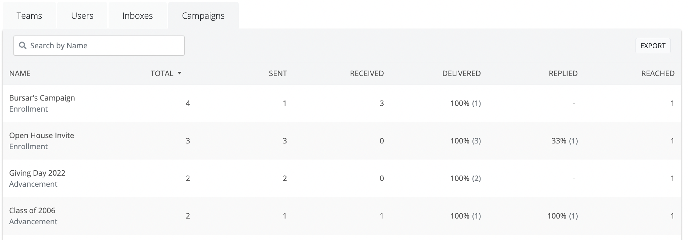The image size is (688, 240).
Task: Open the Open House Invite campaign
Action: (42, 135)
